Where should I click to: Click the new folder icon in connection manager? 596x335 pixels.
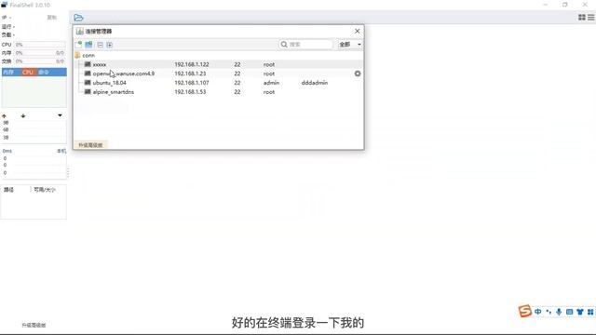click(x=89, y=45)
